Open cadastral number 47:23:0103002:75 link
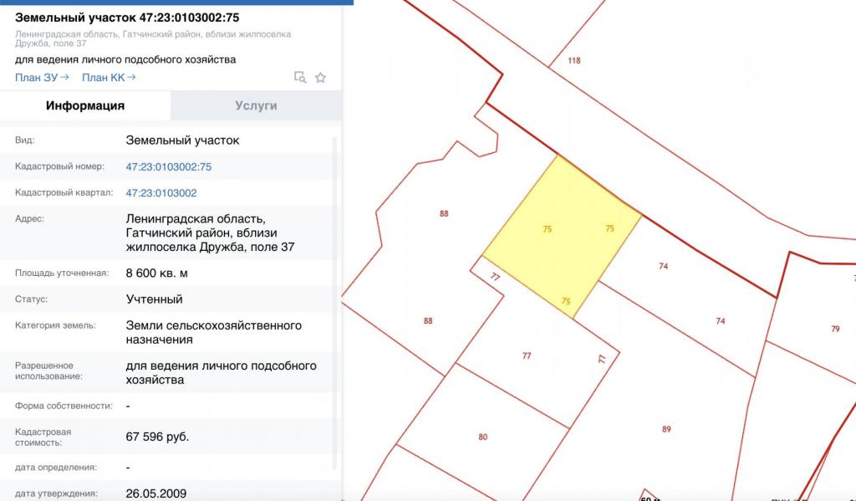 (x=169, y=166)
